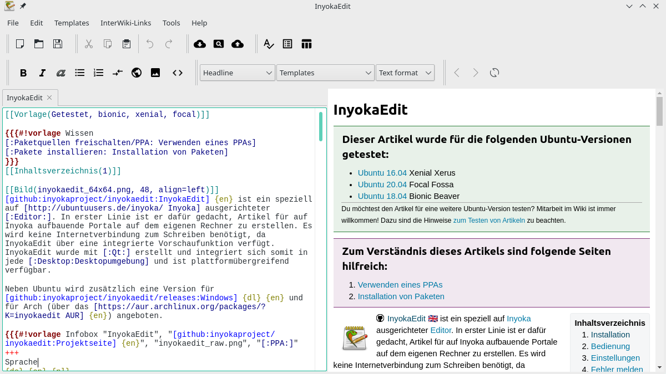Click the list-form icon right of the spell checker

[287, 44]
